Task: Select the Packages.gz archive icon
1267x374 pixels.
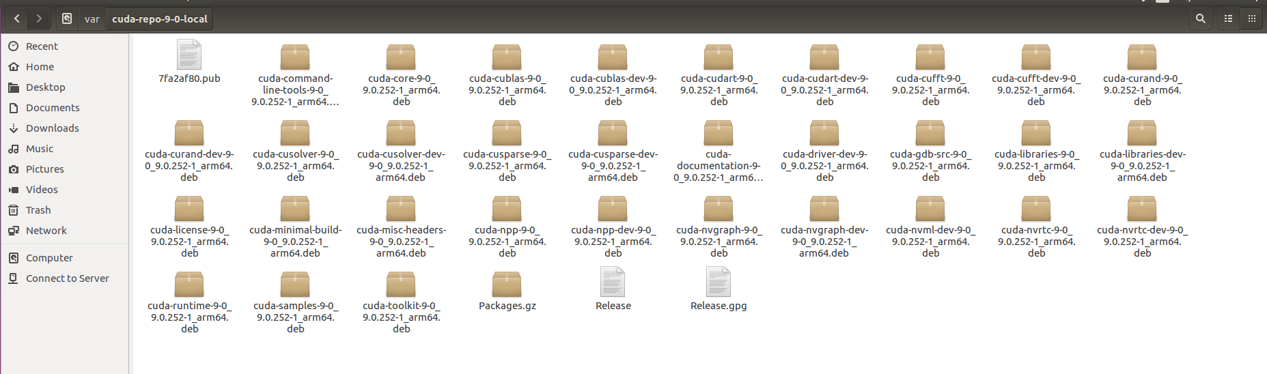Action: pyautogui.click(x=507, y=284)
